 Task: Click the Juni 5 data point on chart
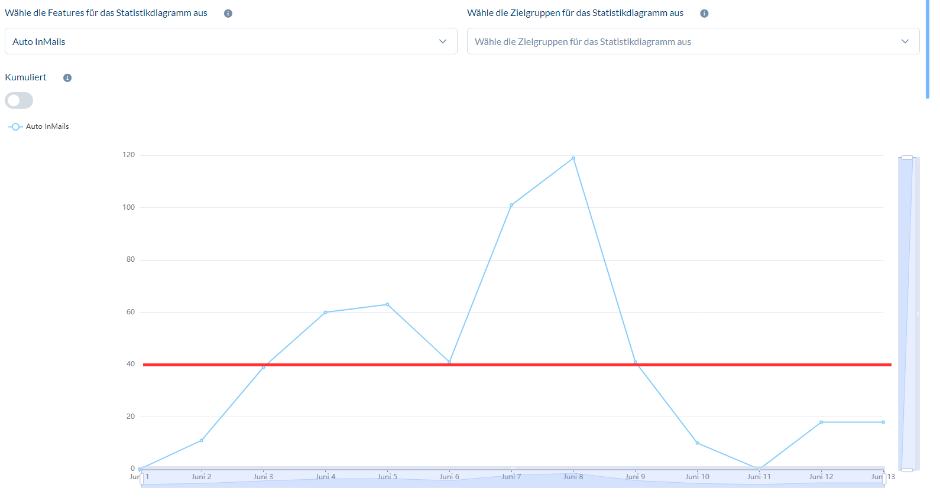click(x=387, y=304)
